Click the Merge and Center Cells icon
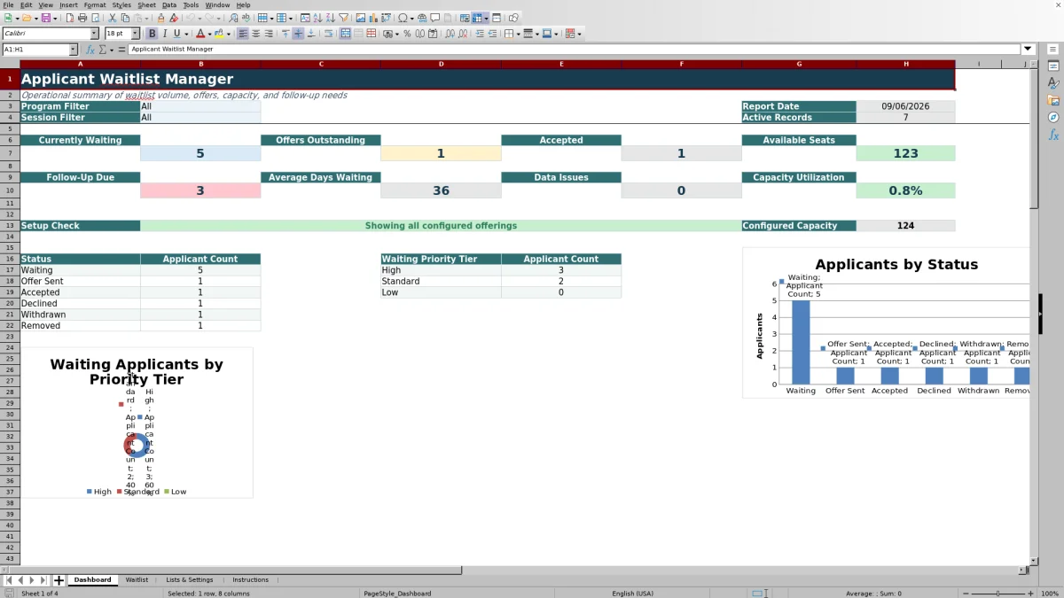1064x598 pixels. click(x=344, y=34)
